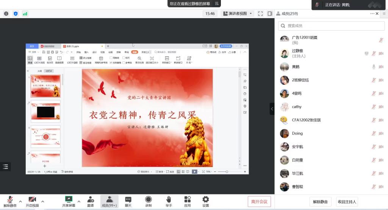Click the 邀请 invite icon
Viewport: 388px width, 210px height.
pyautogui.click(x=91, y=201)
